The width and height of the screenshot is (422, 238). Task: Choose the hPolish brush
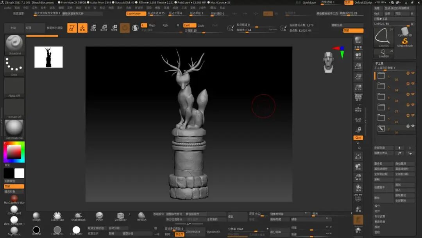click(141, 216)
